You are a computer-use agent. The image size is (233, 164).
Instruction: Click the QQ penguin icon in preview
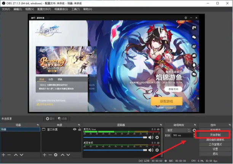[194, 65]
